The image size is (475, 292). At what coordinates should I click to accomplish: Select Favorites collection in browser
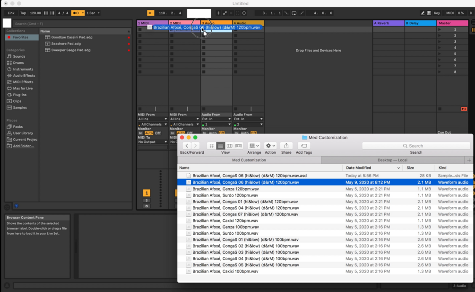pos(22,37)
